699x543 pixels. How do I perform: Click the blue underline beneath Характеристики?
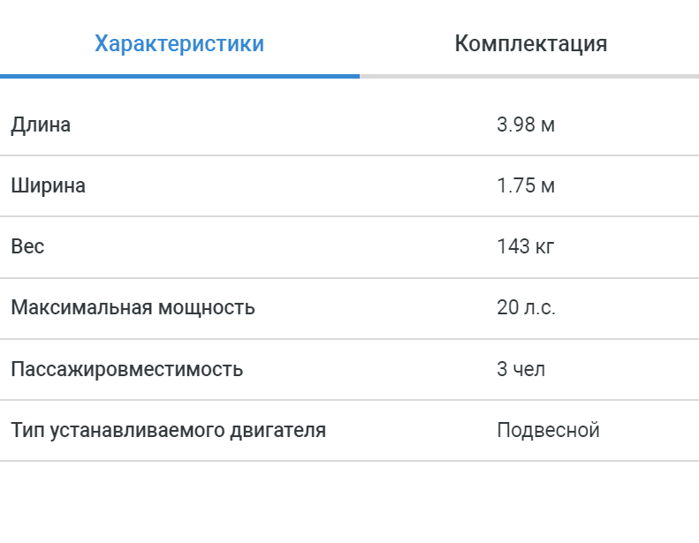click(x=179, y=76)
